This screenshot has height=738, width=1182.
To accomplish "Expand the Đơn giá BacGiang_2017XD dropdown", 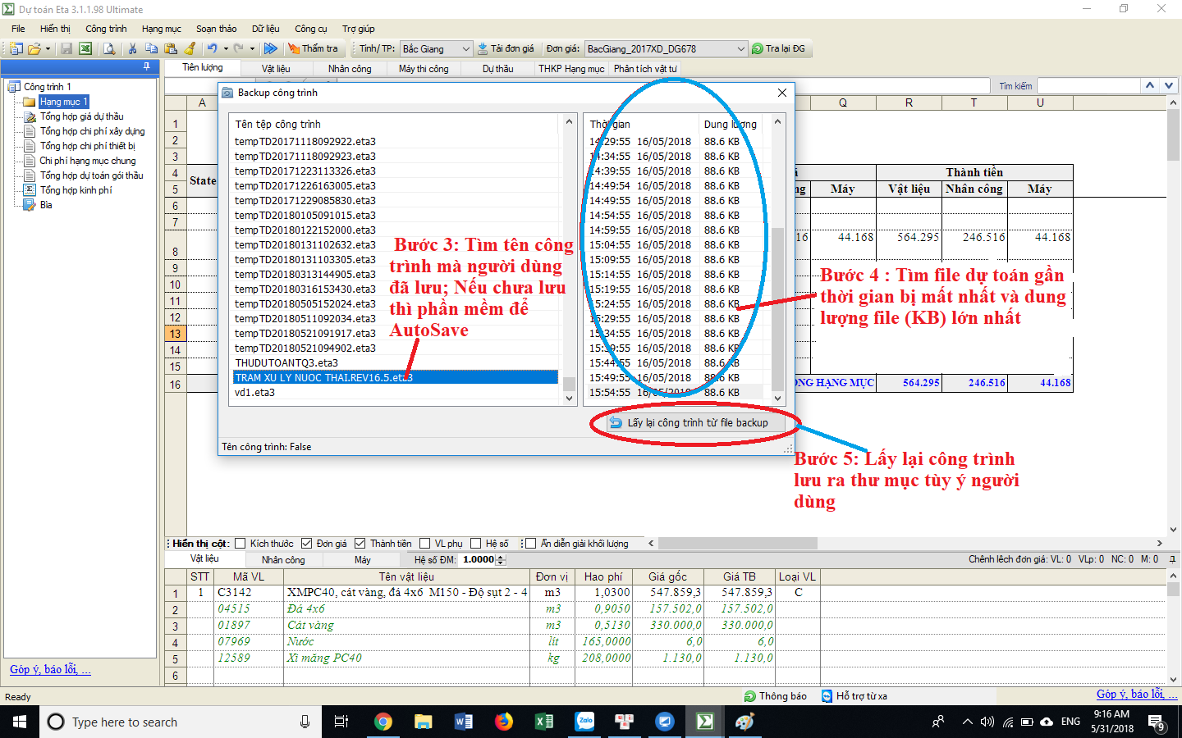I will pos(740,49).
